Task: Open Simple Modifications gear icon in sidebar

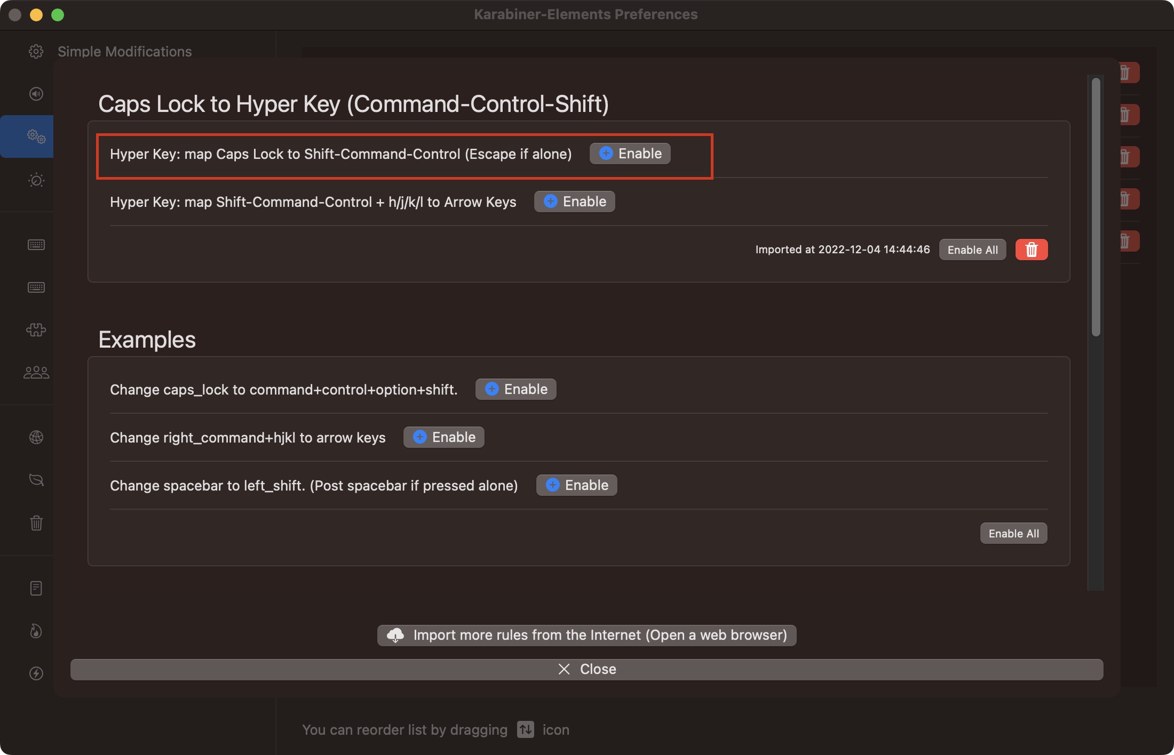Action: pos(36,51)
